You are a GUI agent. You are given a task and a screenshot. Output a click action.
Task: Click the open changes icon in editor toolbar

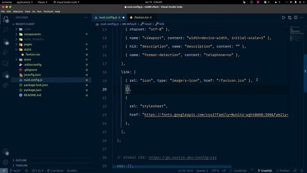[290, 18]
